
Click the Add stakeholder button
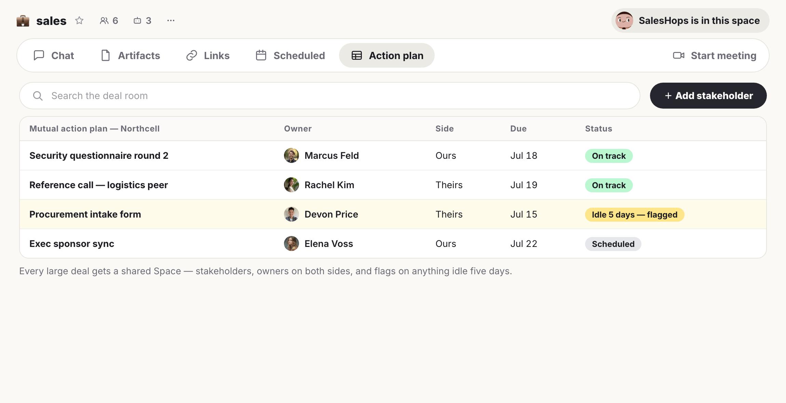click(x=708, y=96)
